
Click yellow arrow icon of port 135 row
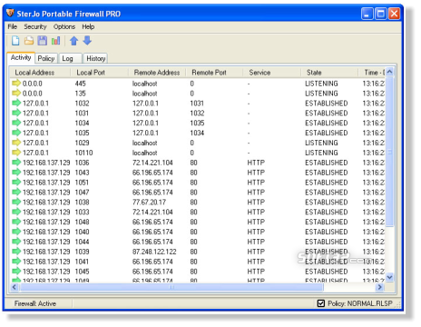click(x=16, y=93)
